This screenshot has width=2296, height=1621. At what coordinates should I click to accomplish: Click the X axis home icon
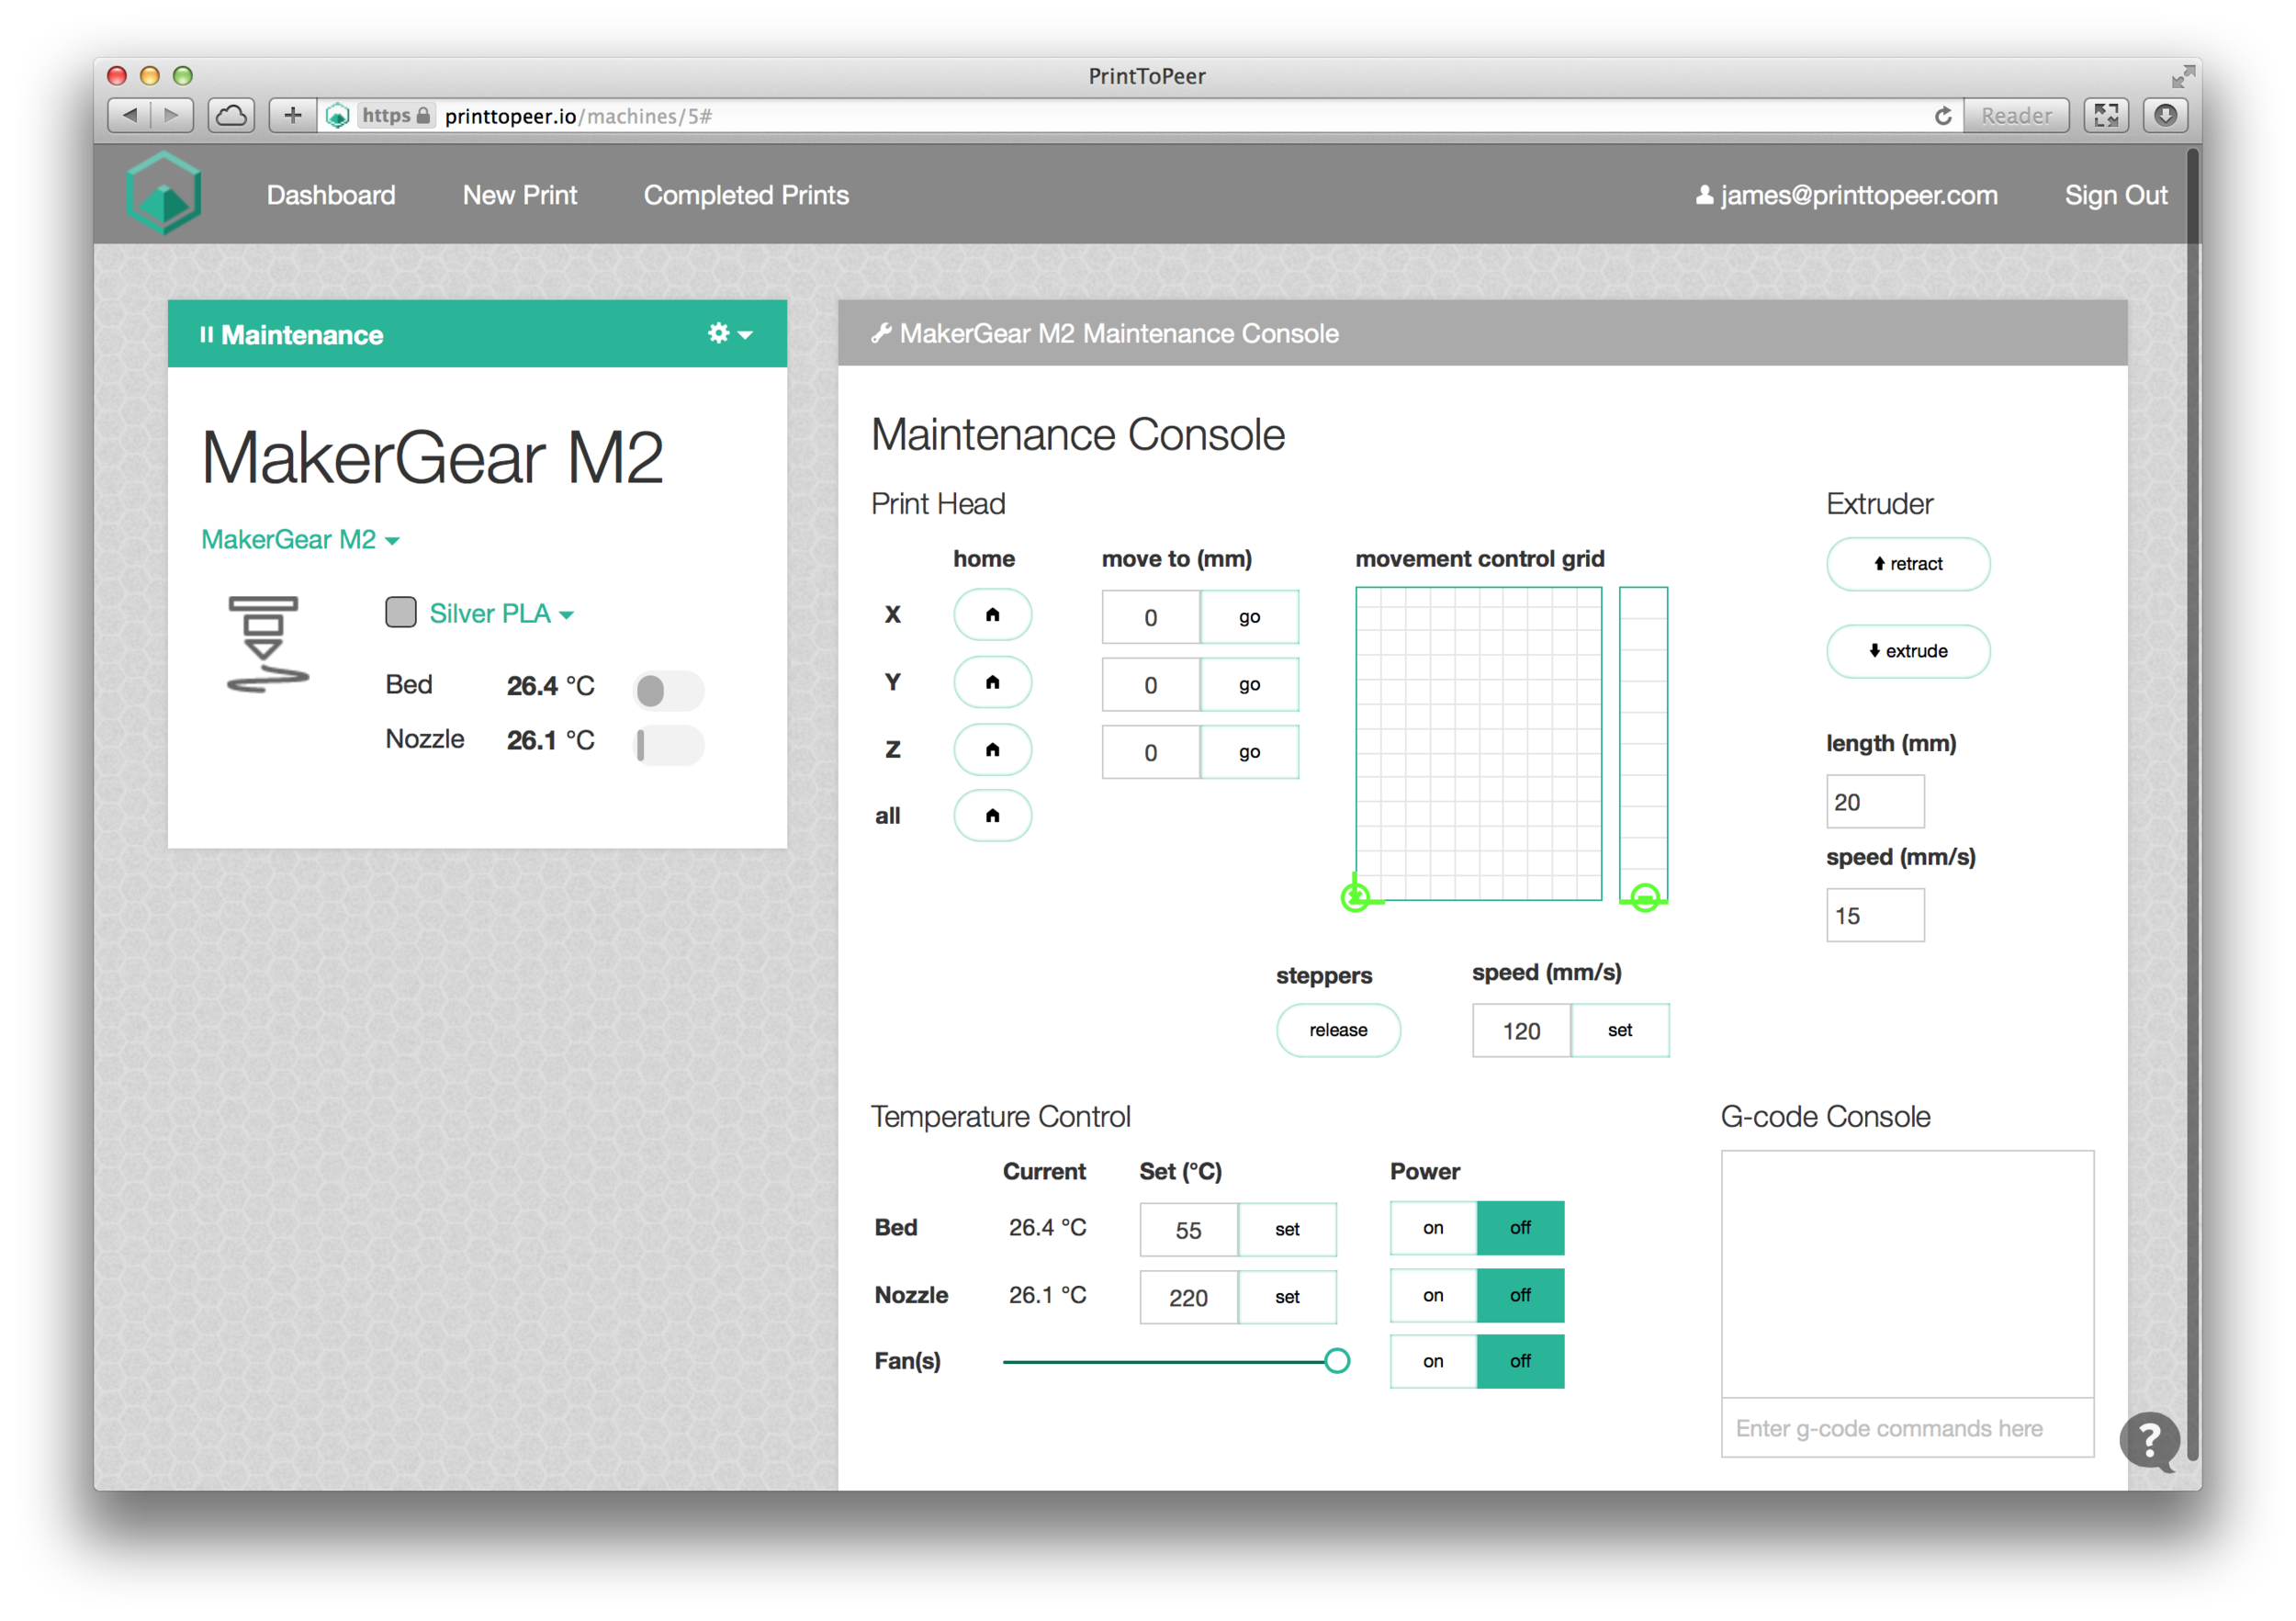click(x=992, y=614)
